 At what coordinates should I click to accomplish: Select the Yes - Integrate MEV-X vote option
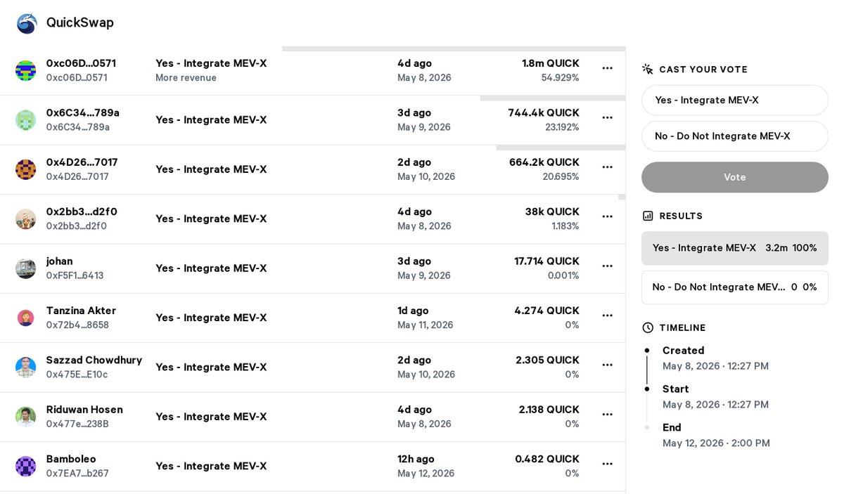coord(735,100)
